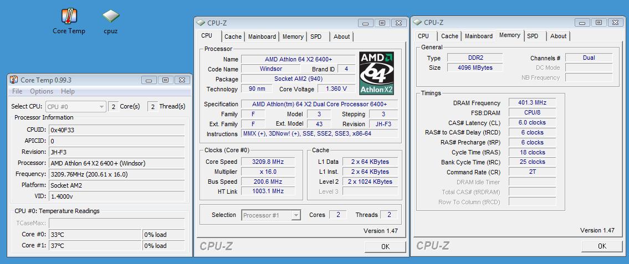Click the Name field AMD Athlon 64 X2 6400+
629x264 pixels.
(299, 59)
